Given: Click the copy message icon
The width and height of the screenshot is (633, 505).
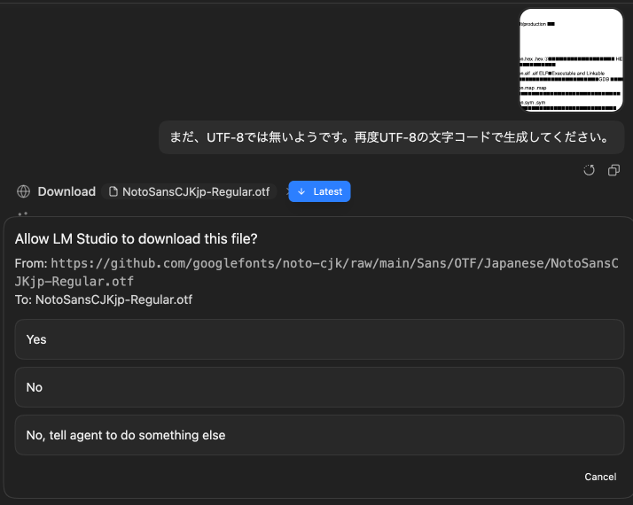Looking at the screenshot, I should tap(613, 170).
